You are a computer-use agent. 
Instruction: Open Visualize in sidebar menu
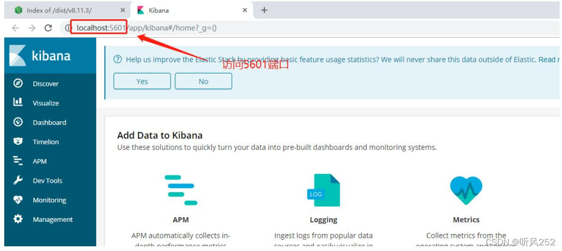pyautogui.click(x=46, y=103)
